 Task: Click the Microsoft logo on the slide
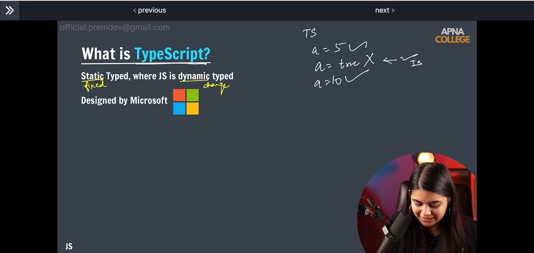(186, 102)
